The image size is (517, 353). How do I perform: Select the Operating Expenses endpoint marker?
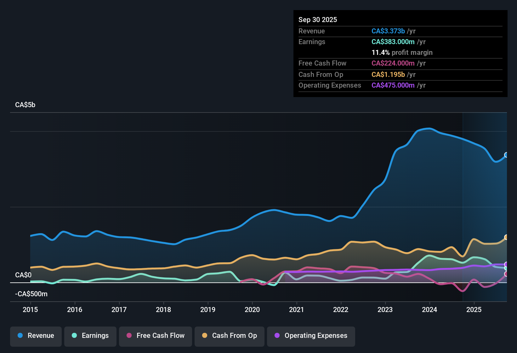[506, 264]
